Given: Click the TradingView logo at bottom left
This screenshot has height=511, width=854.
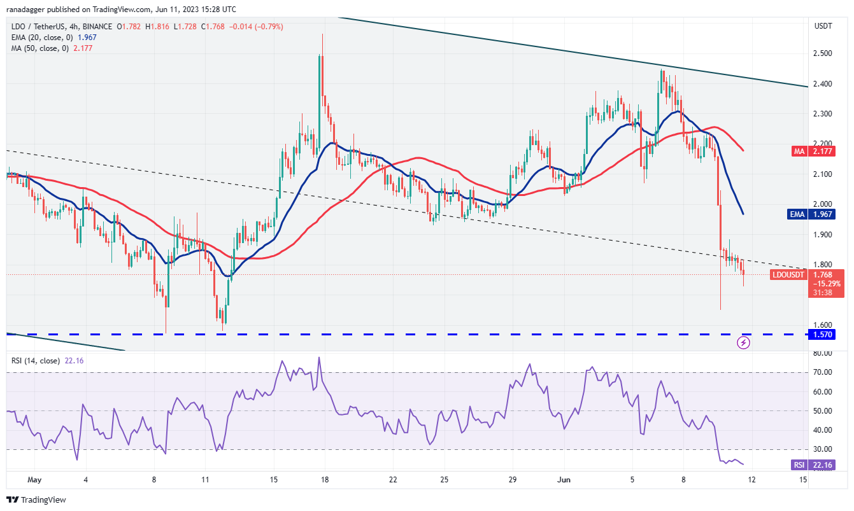Looking at the screenshot, I should click(36, 500).
